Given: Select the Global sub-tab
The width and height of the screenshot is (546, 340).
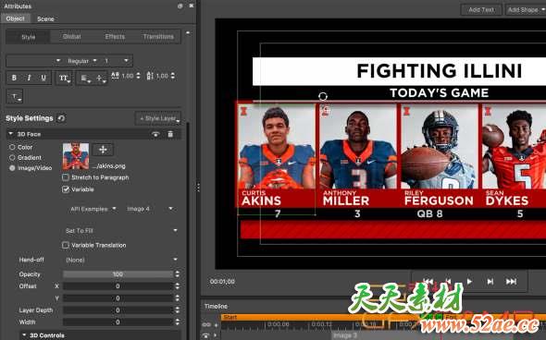Looking at the screenshot, I should pyautogui.click(x=72, y=37).
